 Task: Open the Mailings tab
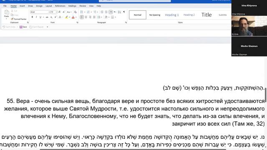(72, 6)
